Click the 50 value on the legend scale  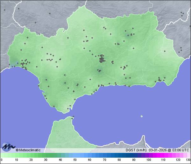(x=75, y=160)
